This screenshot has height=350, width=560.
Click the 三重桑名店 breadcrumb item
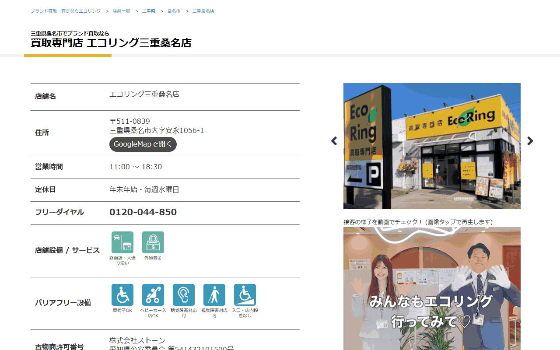pos(203,11)
